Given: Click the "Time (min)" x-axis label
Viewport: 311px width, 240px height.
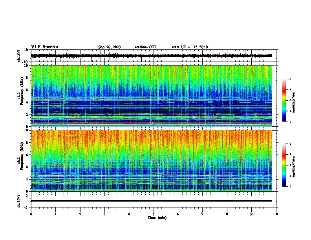Looking at the screenshot, I should point(157,218).
